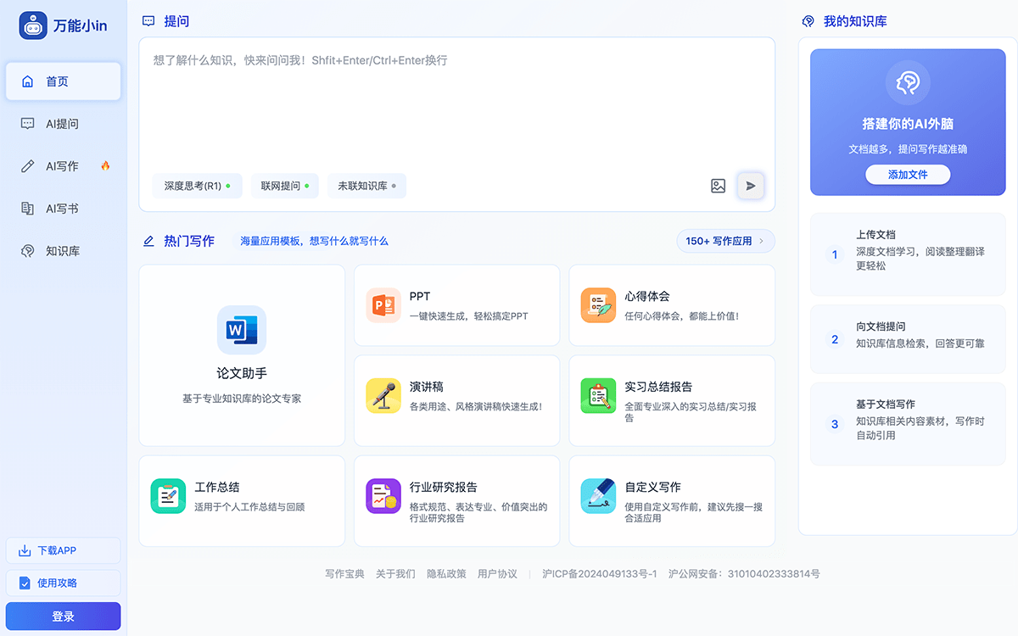The image size is (1018, 636).
Task: Open the 行业研究报告 card
Action: pos(456,501)
